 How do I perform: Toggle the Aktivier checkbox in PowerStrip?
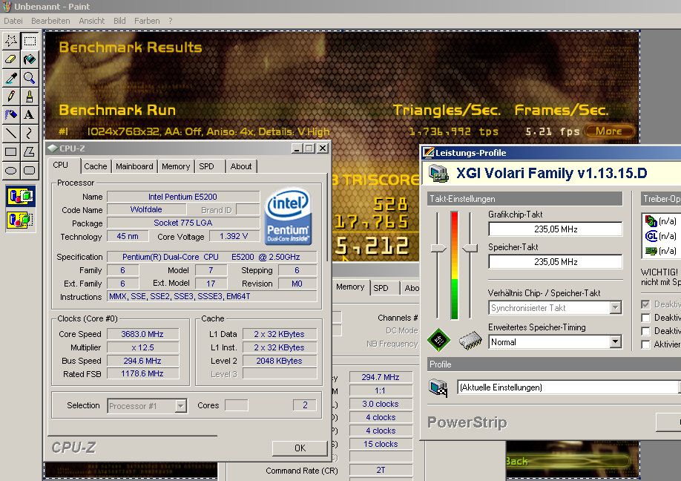point(646,344)
